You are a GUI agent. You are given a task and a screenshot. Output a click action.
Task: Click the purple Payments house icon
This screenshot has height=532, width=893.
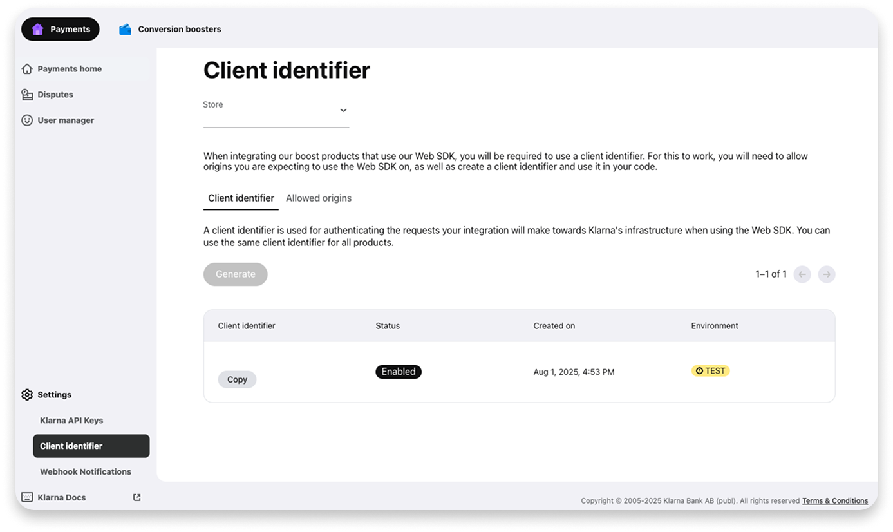37,29
